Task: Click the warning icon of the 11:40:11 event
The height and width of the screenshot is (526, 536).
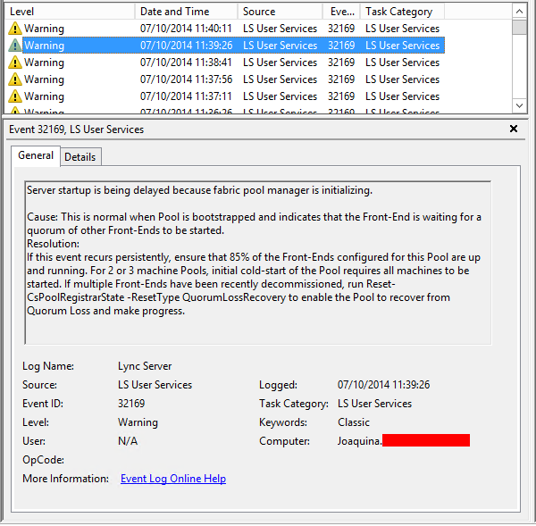Action: [x=14, y=29]
